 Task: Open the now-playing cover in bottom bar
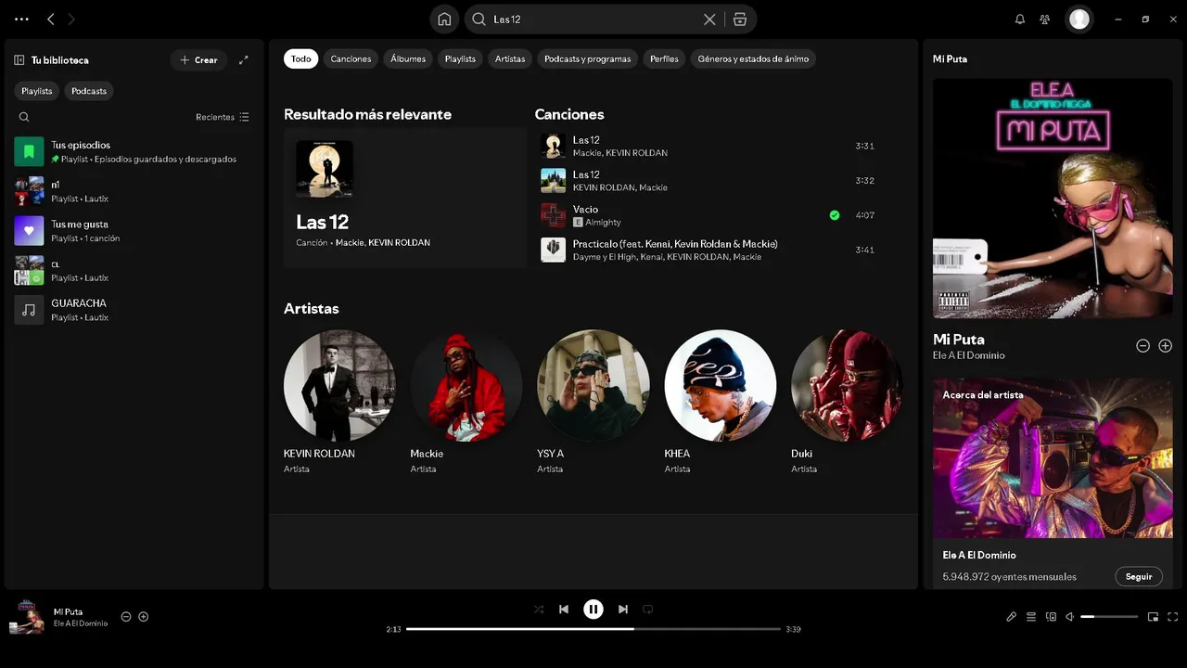pyautogui.click(x=27, y=617)
